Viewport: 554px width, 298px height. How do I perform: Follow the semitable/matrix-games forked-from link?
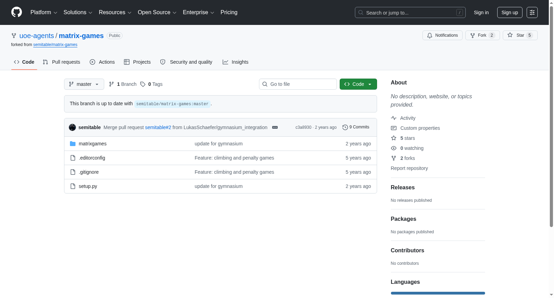pyautogui.click(x=55, y=45)
